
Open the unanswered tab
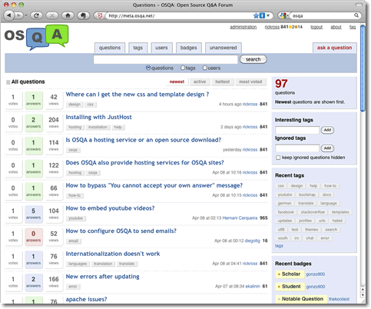[x=224, y=48]
